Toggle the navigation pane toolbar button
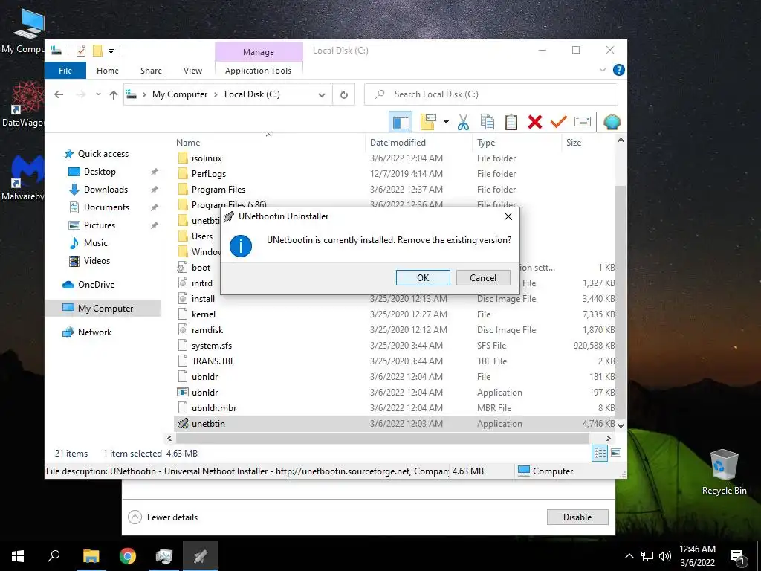Image resolution: width=761 pixels, height=571 pixels. 401,122
